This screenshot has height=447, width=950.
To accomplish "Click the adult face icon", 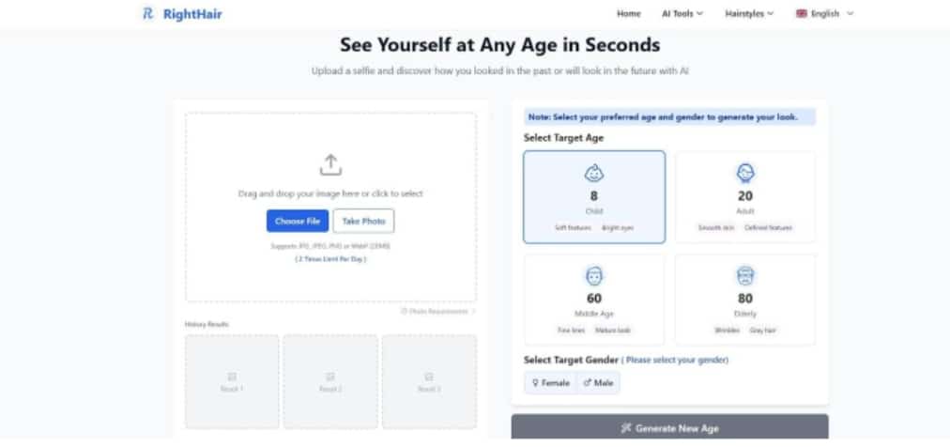I will [x=745, y=173].
